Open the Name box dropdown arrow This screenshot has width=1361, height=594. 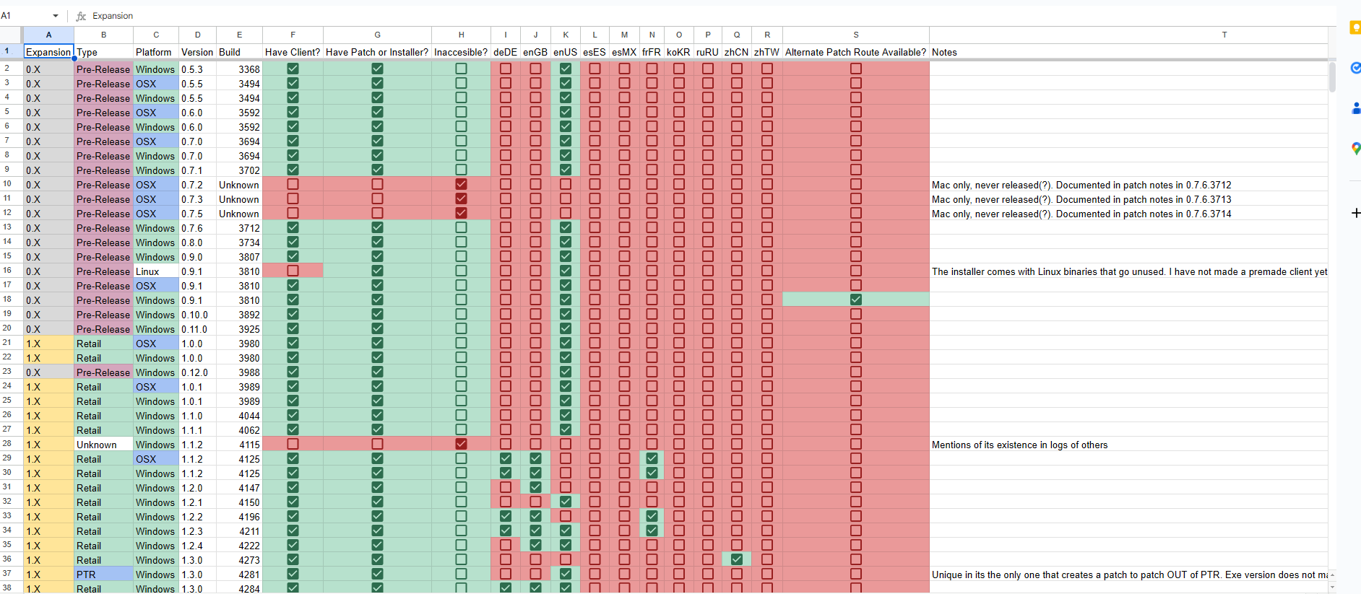pos(56,16)
